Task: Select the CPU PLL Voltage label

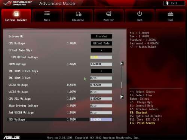Action: click(19, 99)
